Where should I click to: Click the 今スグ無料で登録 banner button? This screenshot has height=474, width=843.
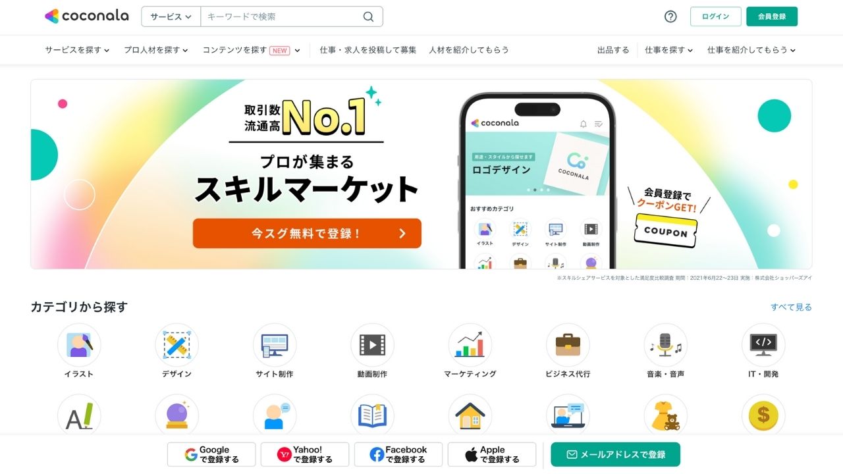(x=307, y=233)
